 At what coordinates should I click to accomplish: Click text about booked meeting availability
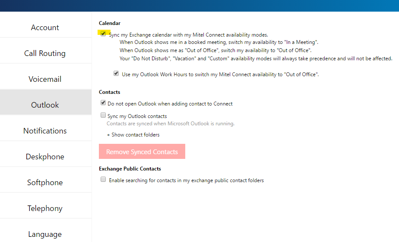219,42
